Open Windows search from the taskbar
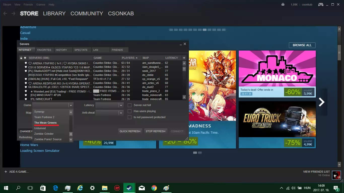This screenshot has height=193, width=344. [18, 188]
